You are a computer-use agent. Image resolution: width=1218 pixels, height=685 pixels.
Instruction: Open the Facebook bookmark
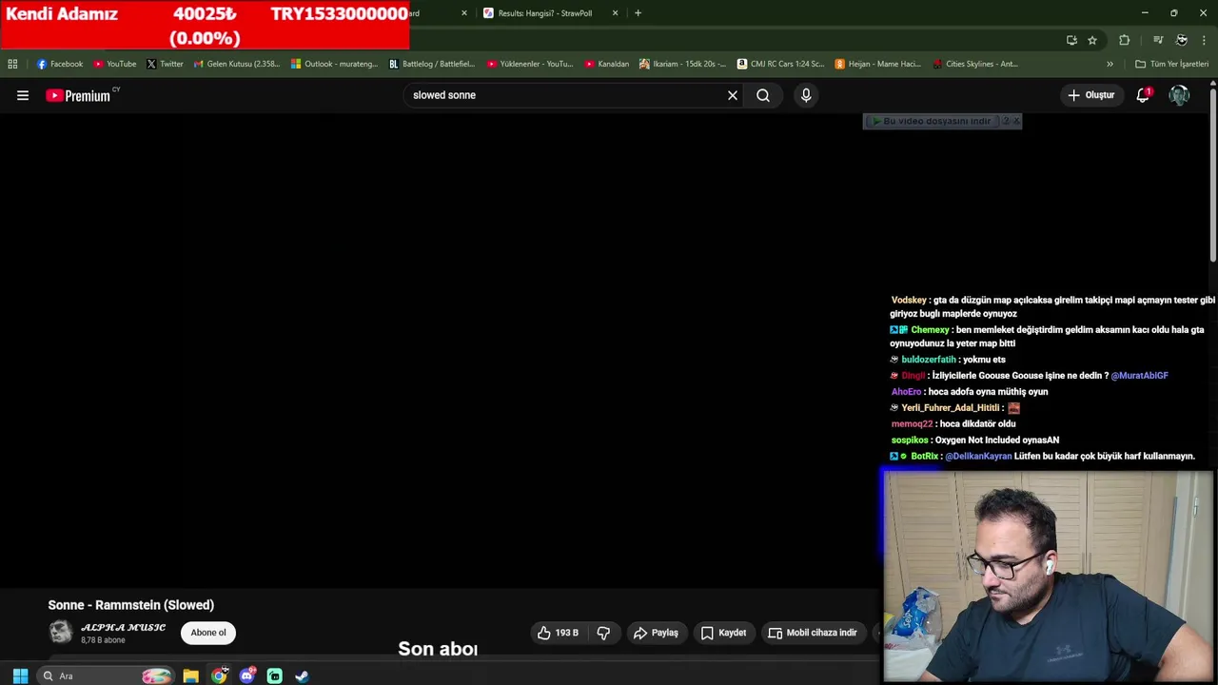pyautogui.click(x=59, y=64)
